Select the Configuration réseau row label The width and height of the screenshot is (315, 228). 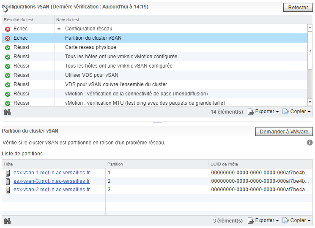tap(89, 29)
